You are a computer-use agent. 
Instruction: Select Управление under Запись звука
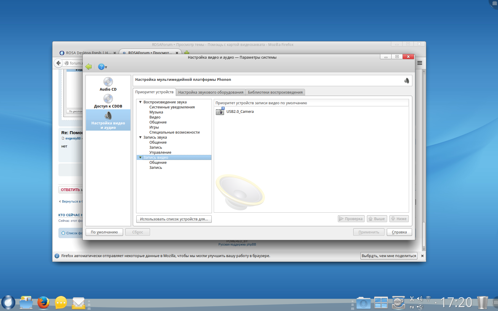click(x=160, y=153)
